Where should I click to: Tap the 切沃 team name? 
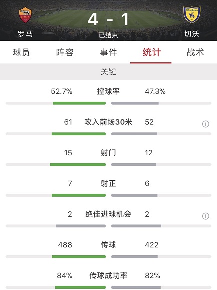(191, 34)
